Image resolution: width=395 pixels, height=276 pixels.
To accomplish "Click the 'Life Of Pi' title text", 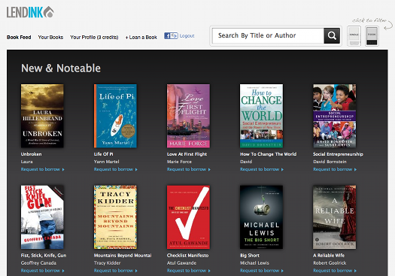I will click(104, 154).
